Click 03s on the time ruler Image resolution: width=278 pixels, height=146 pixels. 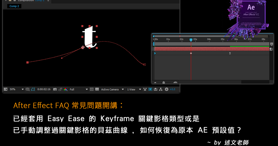[195, 39]
